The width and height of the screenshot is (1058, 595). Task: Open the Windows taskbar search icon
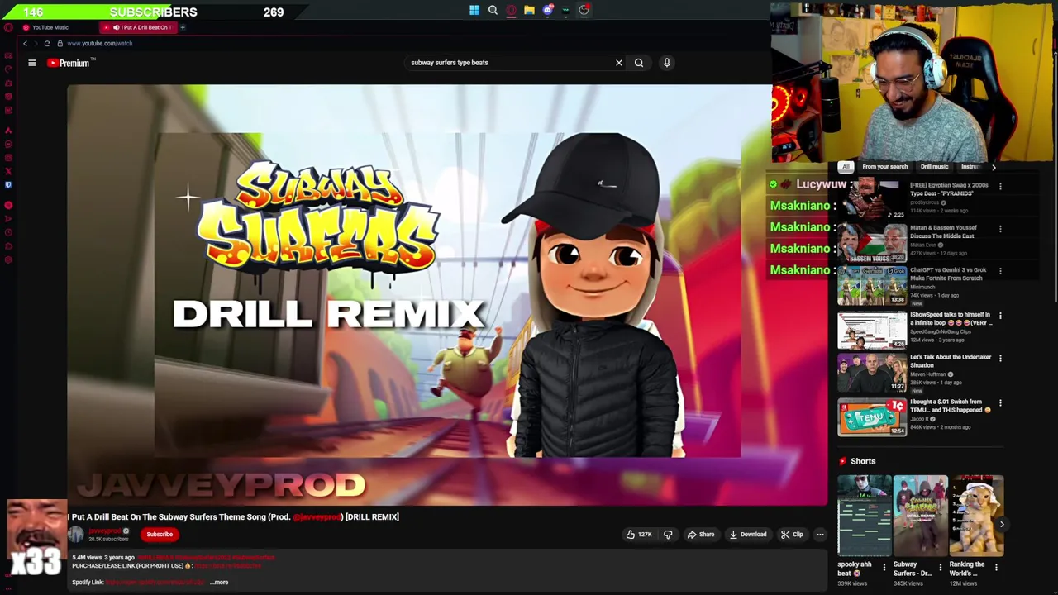(x=493, y=10)
